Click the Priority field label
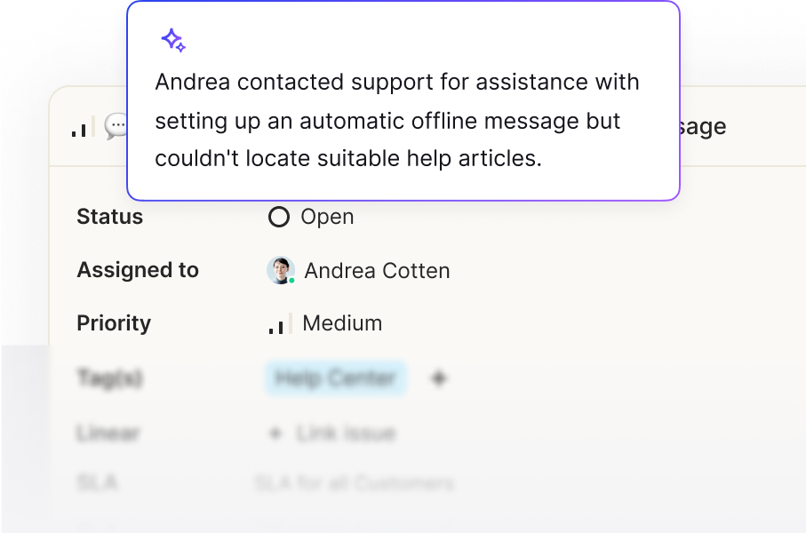Viewport: 806px width, 533px height. (x=114, y=323)
